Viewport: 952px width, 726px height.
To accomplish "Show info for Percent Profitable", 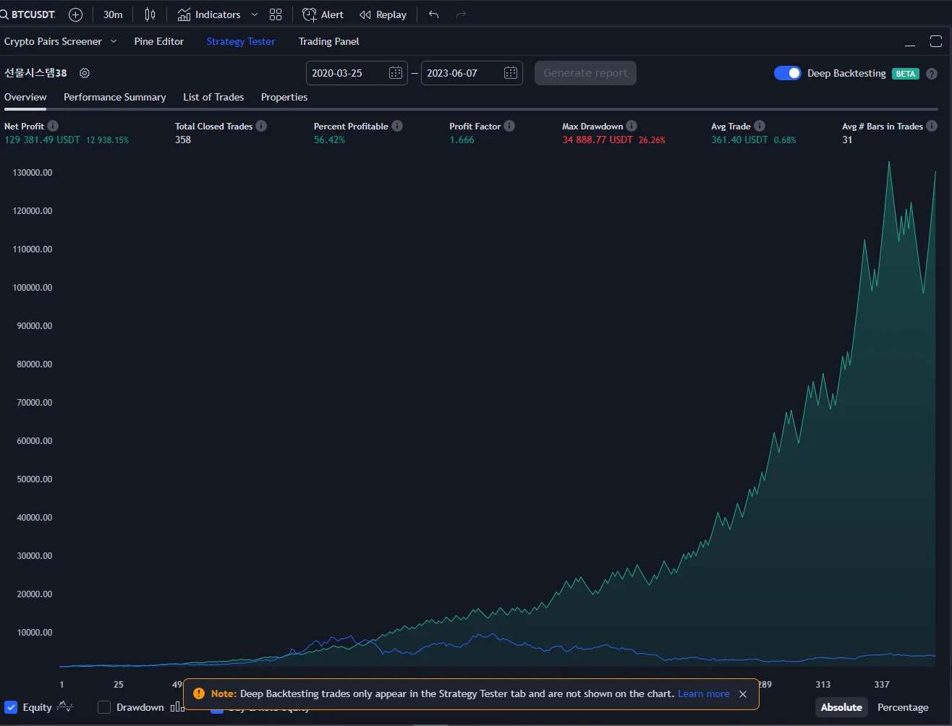I will 397,126.
